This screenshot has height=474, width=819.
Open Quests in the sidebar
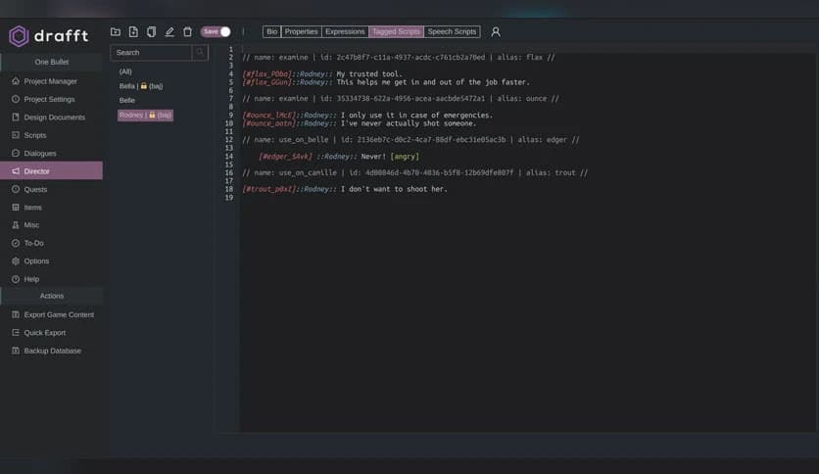click(x=51, y=189)
